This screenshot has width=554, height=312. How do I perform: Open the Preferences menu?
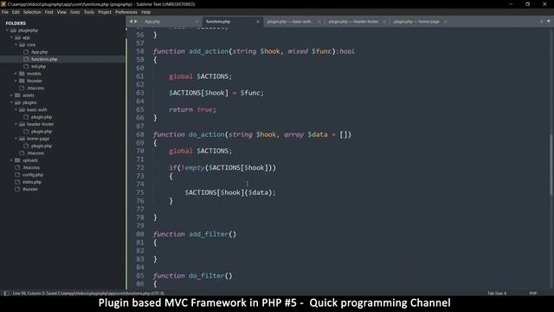tap(126, 12)
